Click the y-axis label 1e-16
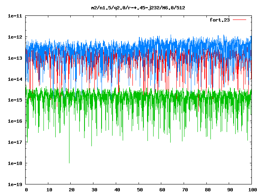 tap(15, 121)
